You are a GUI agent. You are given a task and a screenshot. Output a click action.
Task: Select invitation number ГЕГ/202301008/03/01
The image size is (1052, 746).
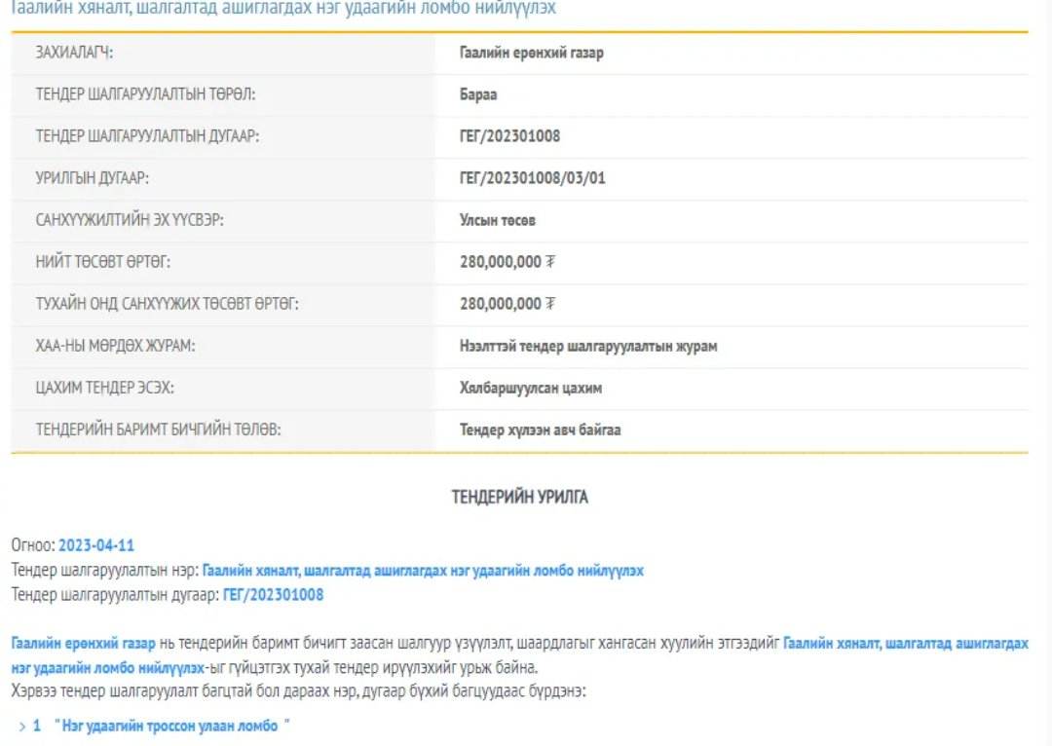[x=533, y=178]
